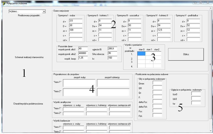Click the D field with value 30
This screenshot has width=213, height=134.
pos(76,25)
